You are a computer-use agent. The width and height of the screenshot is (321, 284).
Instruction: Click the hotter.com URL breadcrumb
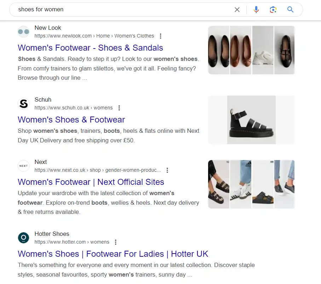tap(72, 242)
